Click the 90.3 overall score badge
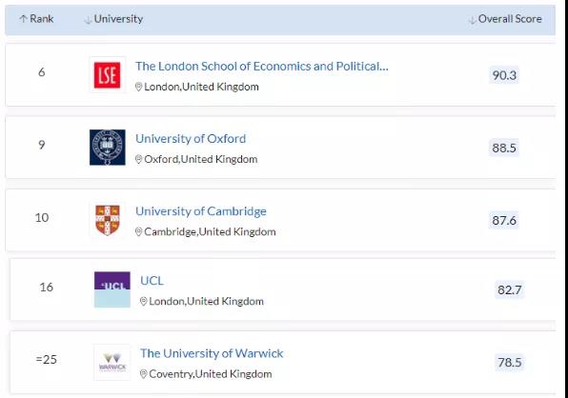The image size is (568, 398). click(504, 75)
